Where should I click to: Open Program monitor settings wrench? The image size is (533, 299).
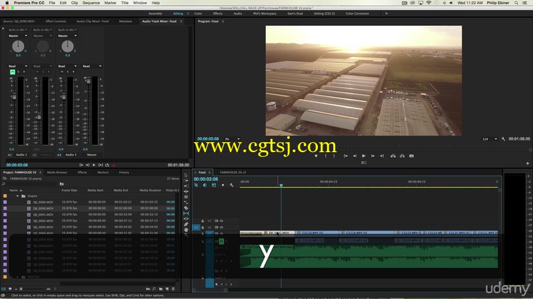(503, 139)
